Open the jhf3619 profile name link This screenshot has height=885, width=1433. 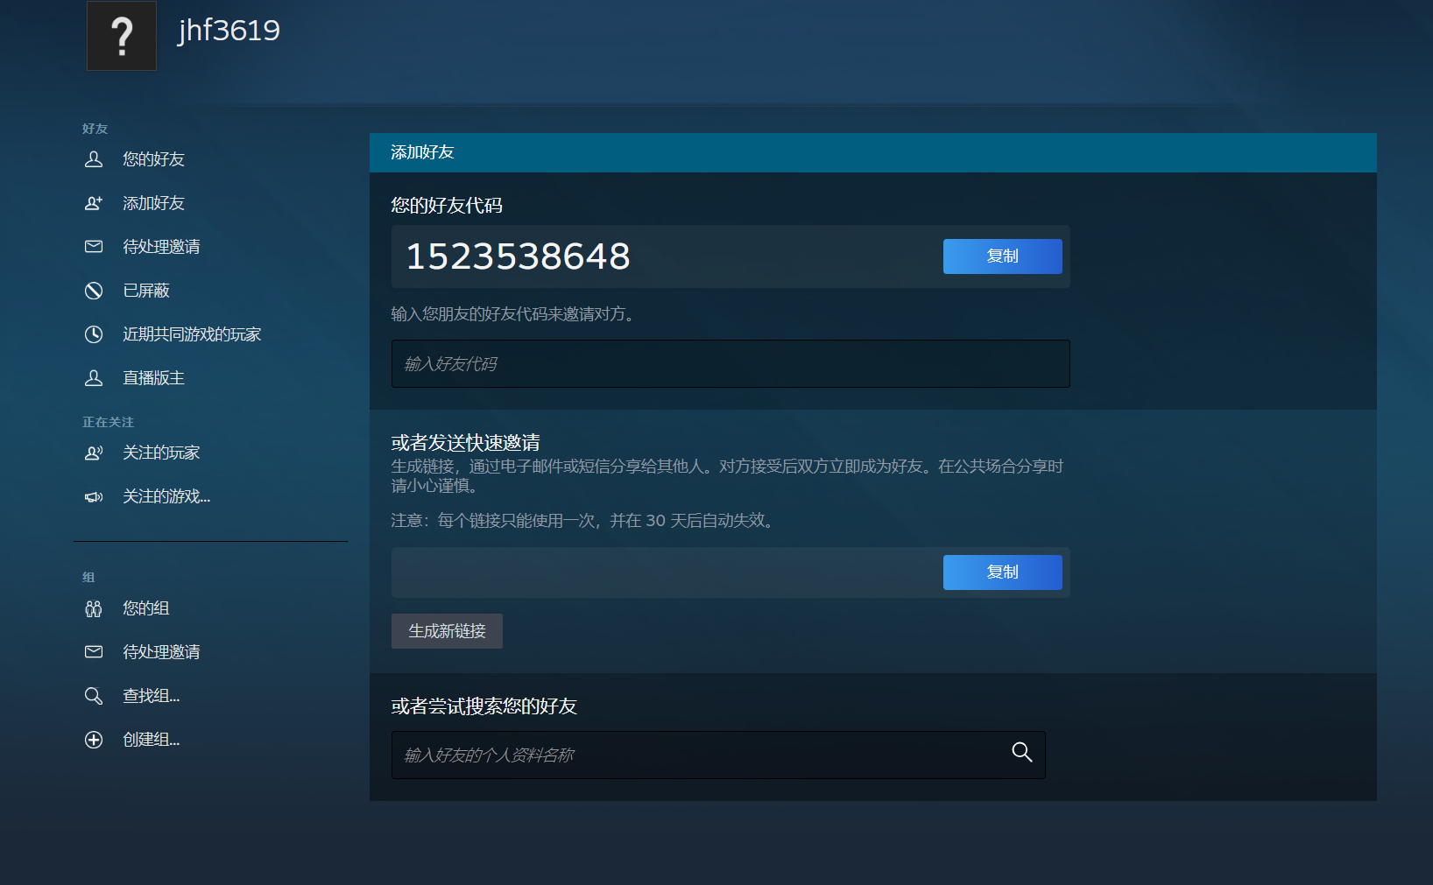point(229,31)
